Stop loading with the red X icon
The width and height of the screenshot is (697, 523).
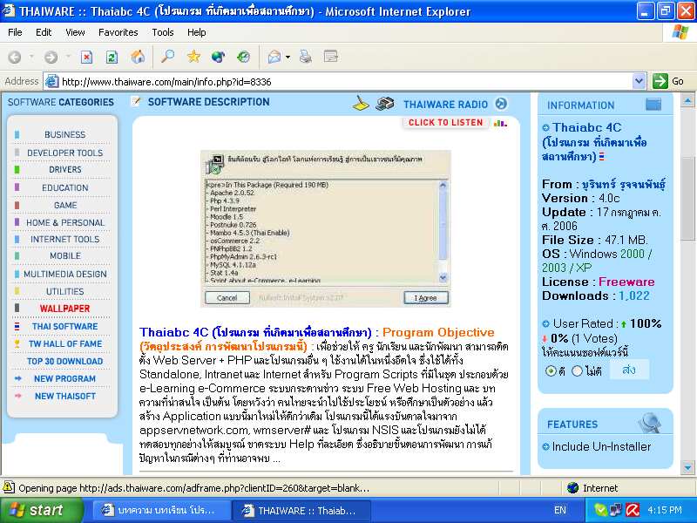[x=86, y=57]
